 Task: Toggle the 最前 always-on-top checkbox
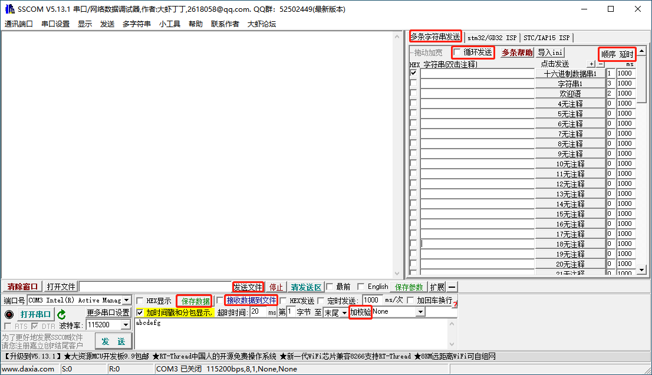pyautogui.click(x=330, y=287)
